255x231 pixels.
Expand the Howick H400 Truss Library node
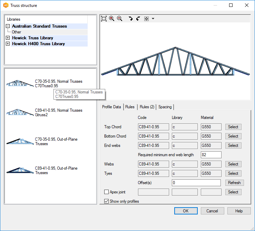(x=8, y=44)
